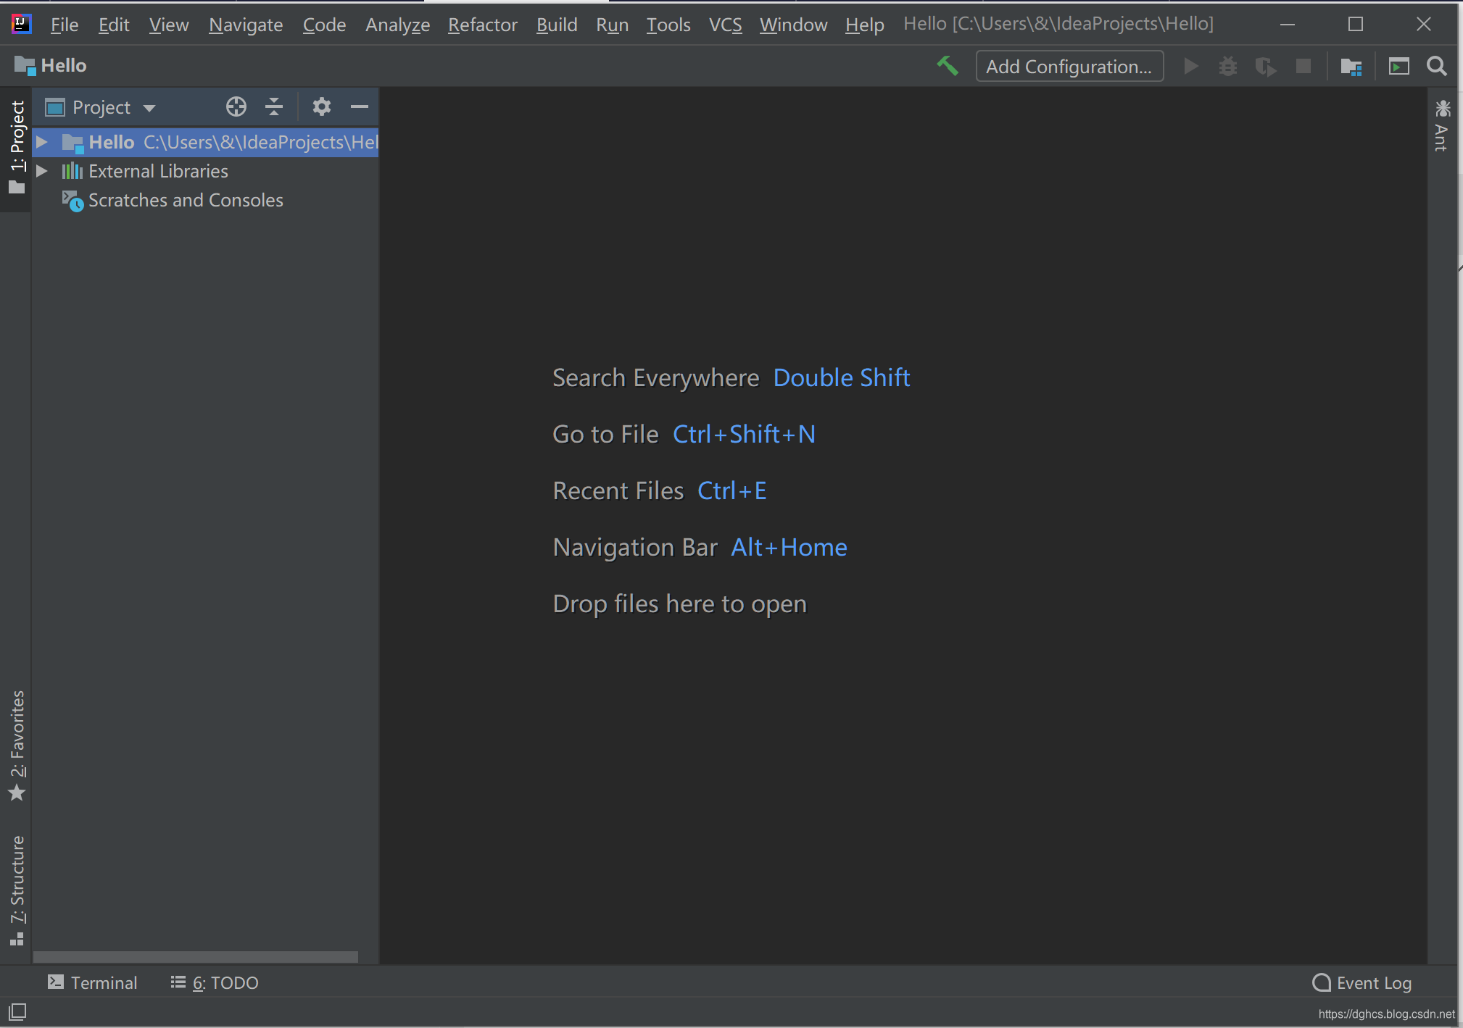Open Search Everywhere with the magnifier icon
Image resolution: width=1463 pixels, height=1028 pixels.
(1436, 66)
